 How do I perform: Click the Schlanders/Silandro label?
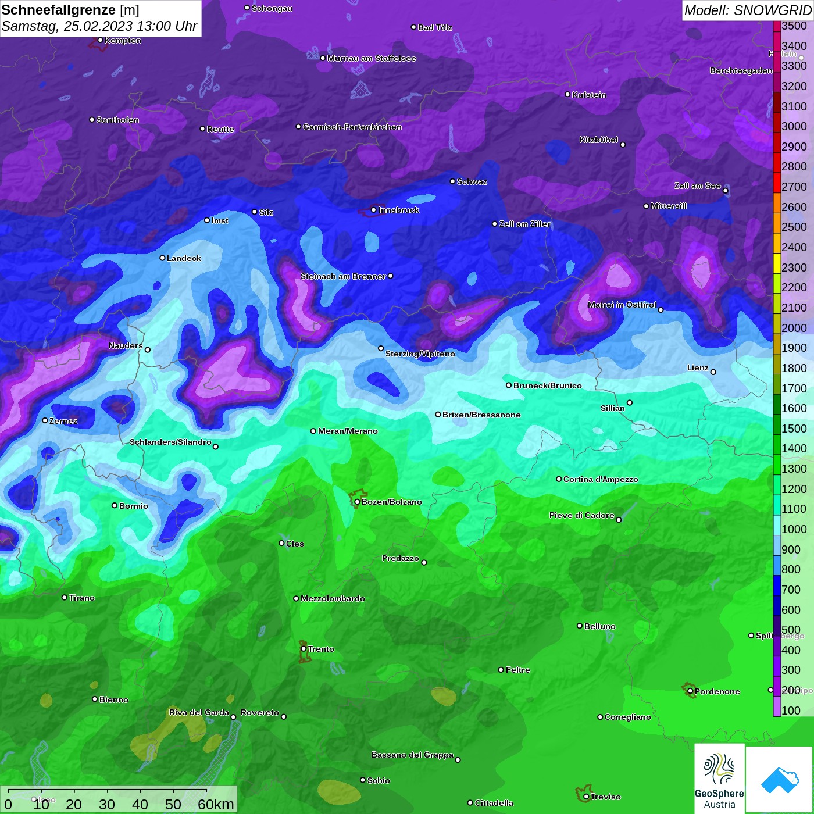tap(170, 442)
